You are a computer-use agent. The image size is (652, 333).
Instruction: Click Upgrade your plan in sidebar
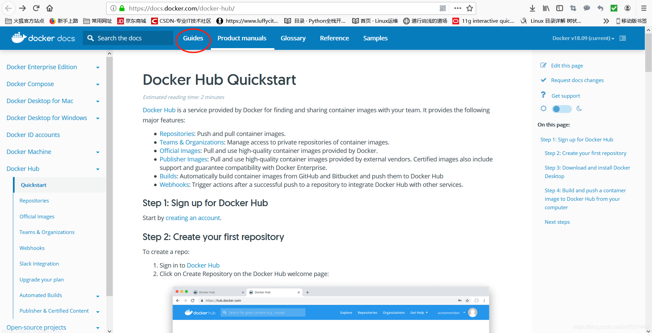tap(41, 280)
